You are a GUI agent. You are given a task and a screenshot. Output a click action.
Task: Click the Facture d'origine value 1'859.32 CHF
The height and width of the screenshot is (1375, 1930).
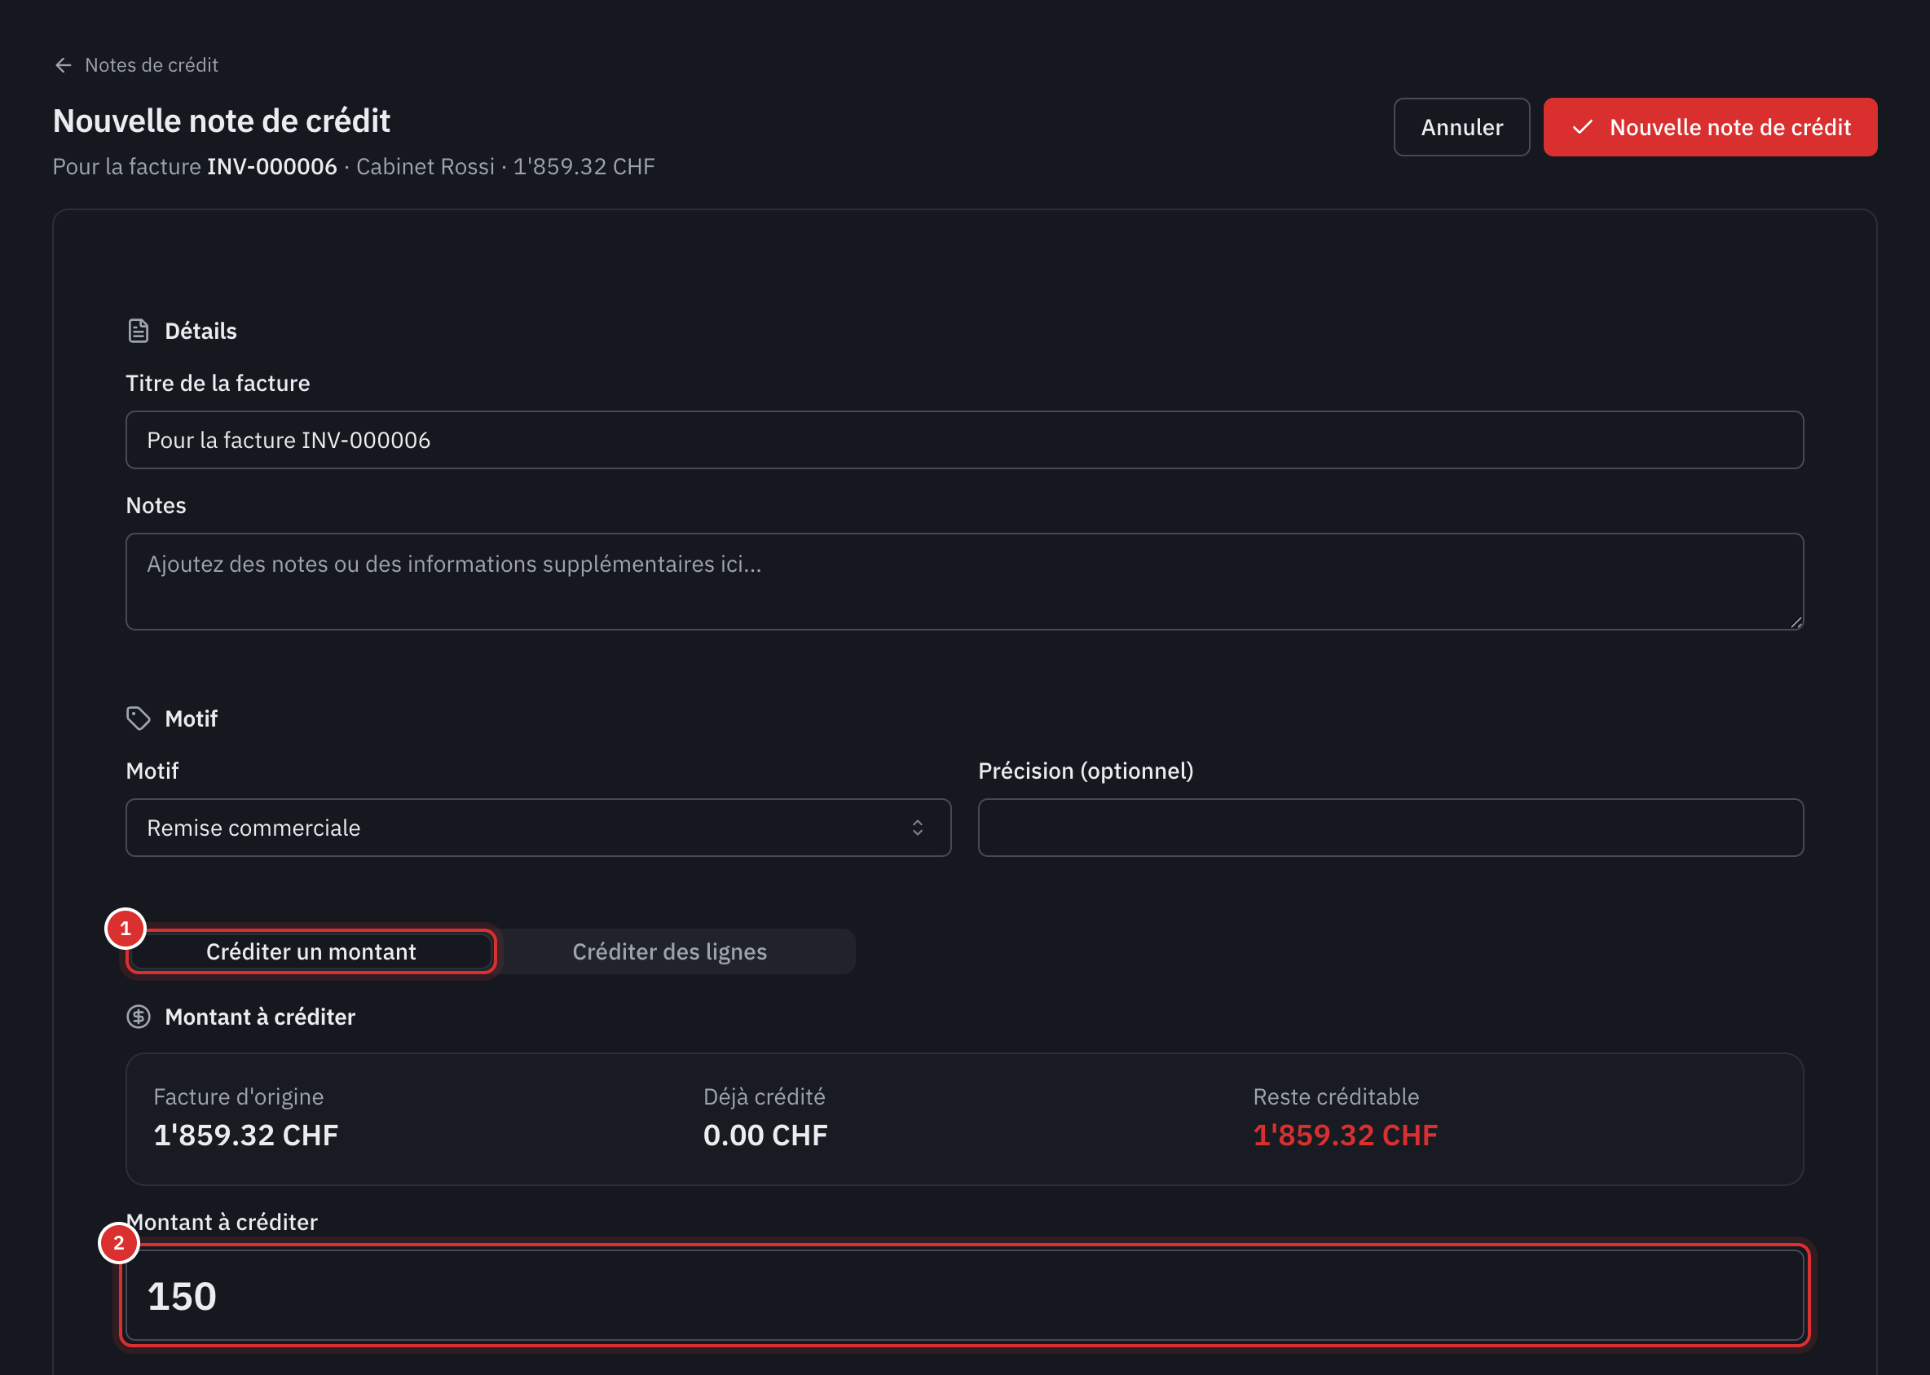(245, 1136)
